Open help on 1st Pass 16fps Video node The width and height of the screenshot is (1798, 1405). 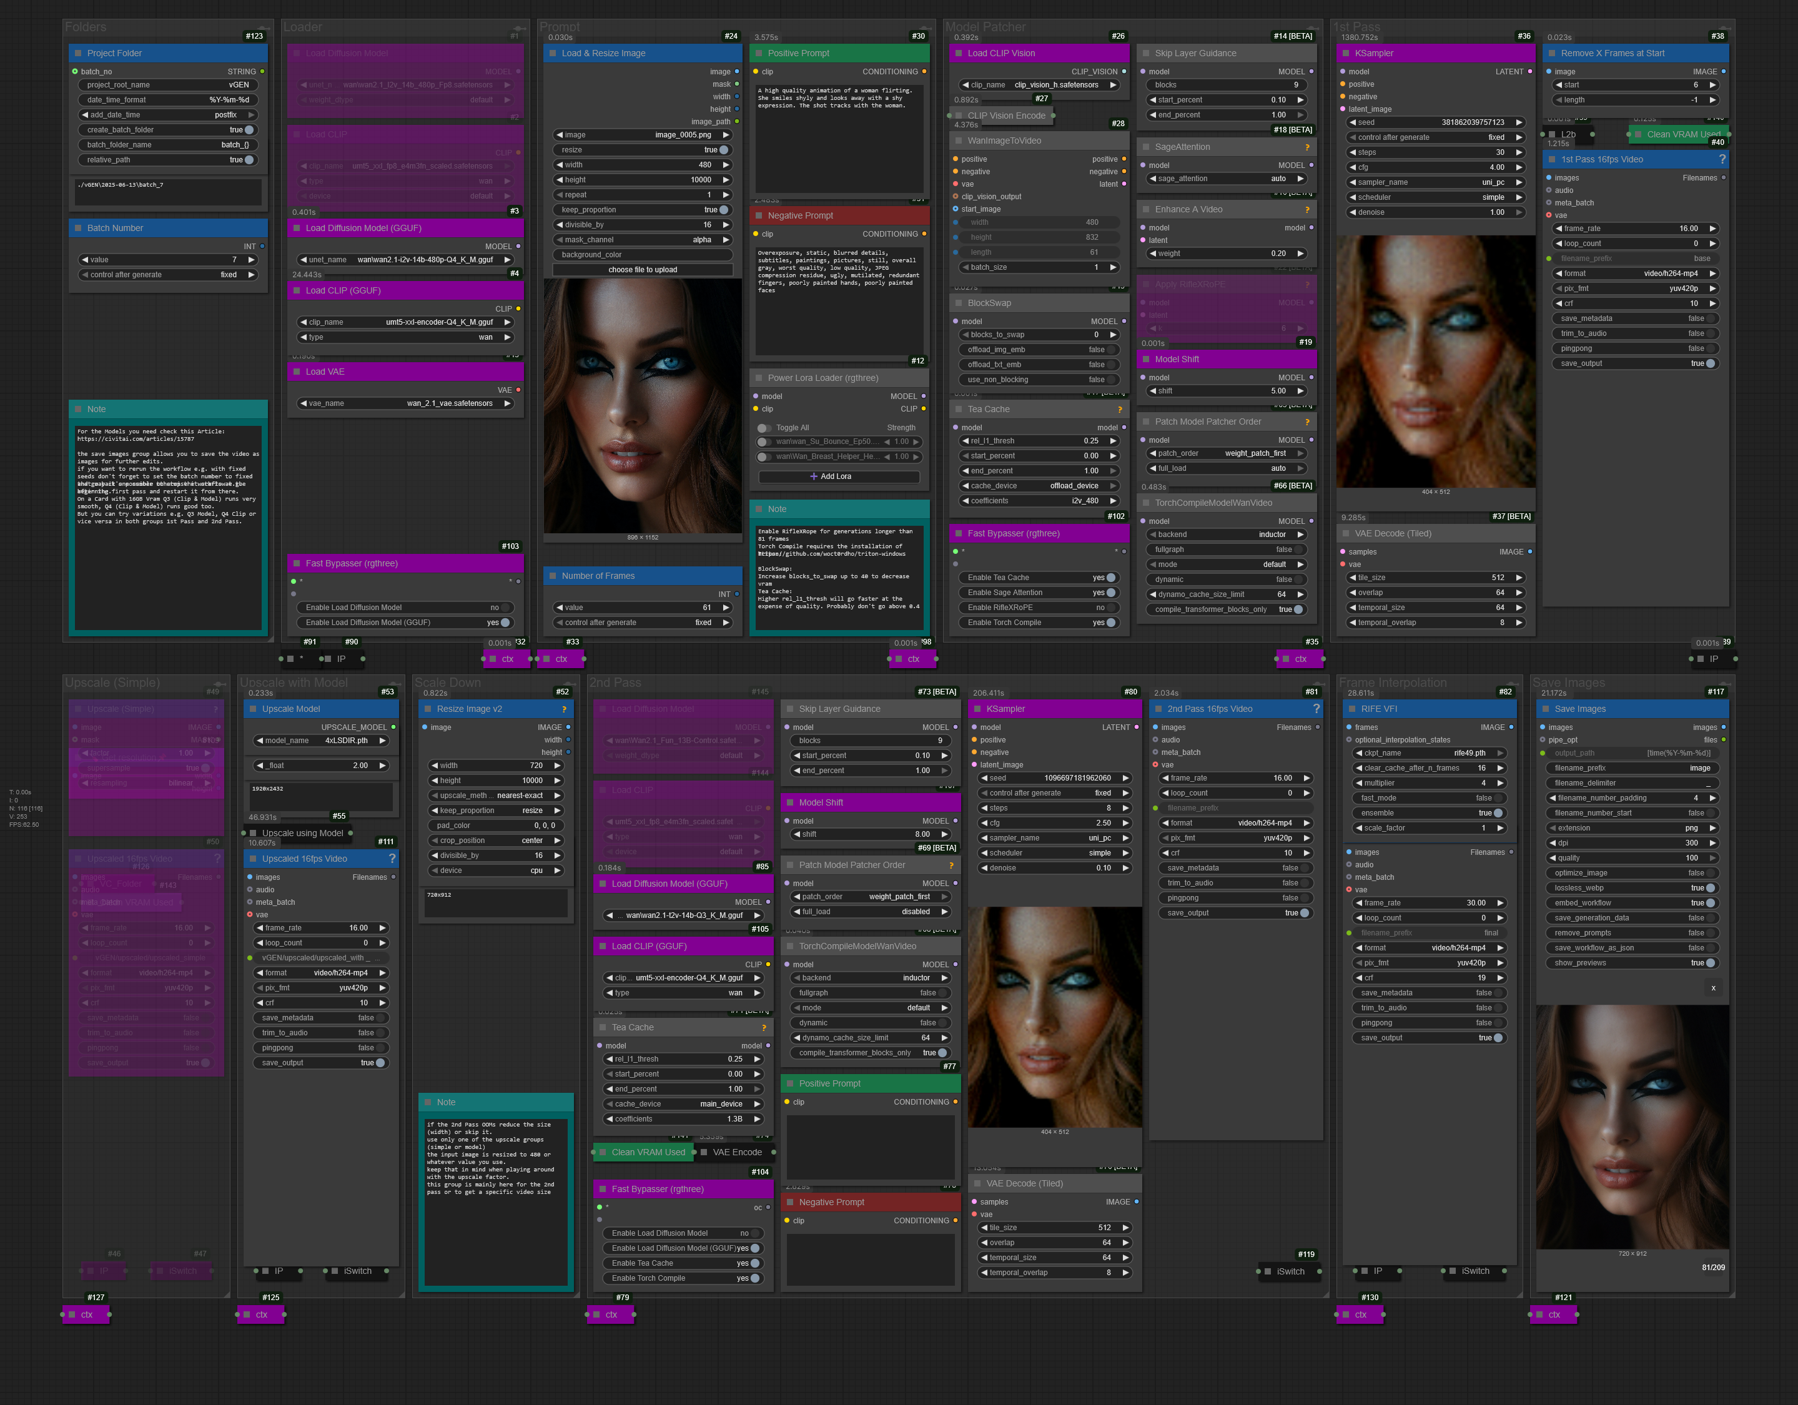pyautogui.click(x=1722, y=160)
